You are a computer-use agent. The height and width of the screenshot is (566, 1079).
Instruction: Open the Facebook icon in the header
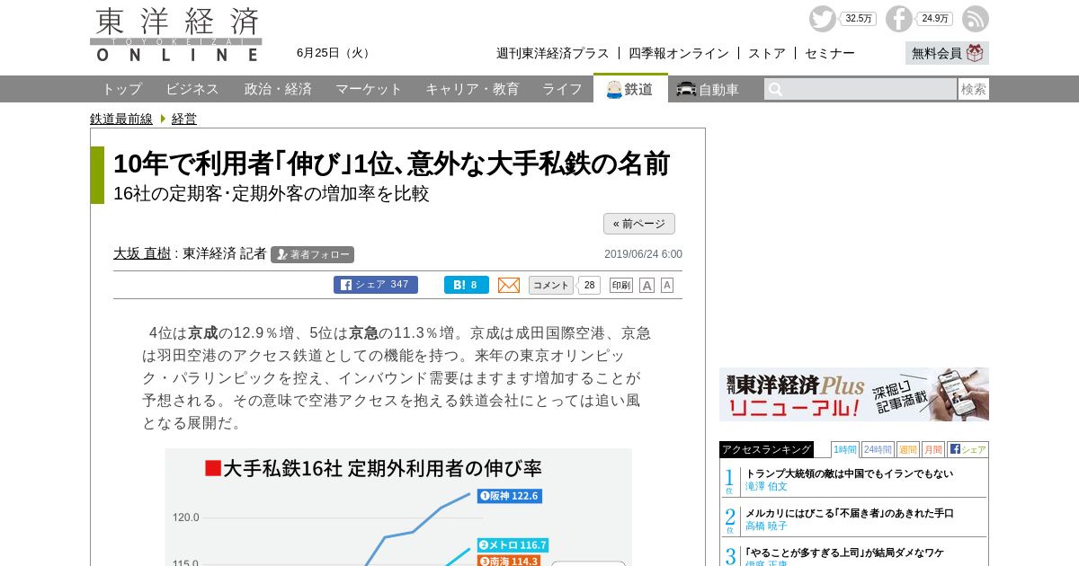(898, 19)
